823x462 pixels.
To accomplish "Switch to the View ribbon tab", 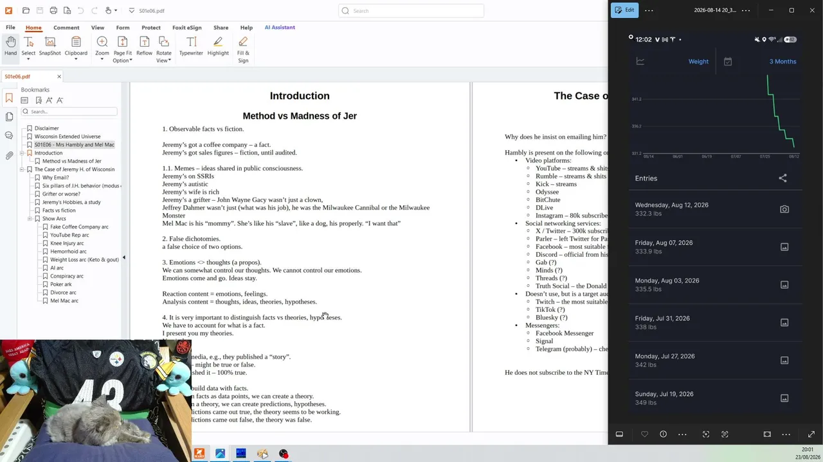I will coord(98,28).
